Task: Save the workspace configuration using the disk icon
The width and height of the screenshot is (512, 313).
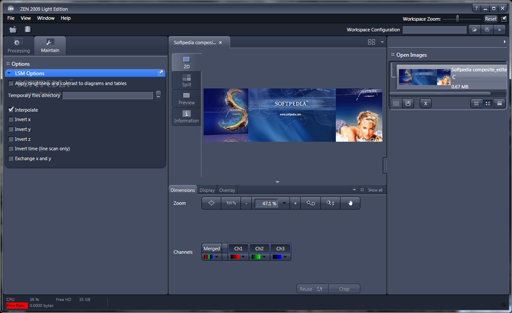Action: coord(487,30)
